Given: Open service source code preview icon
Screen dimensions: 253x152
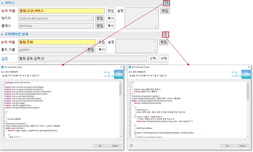Looking at the screenshot, I should (166, 3).
